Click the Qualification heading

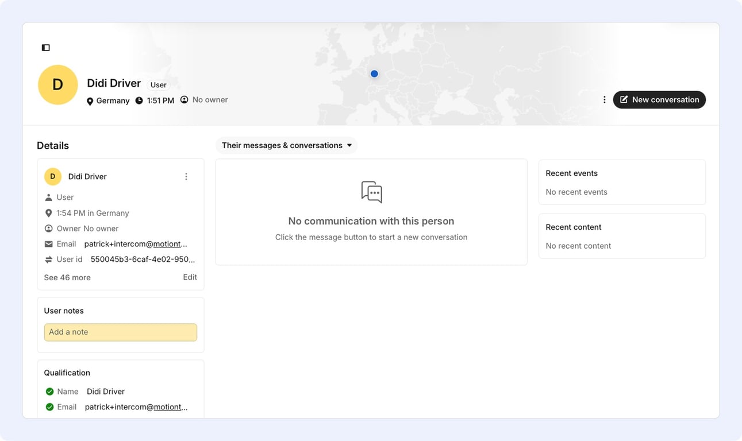[x=67, y=373]
